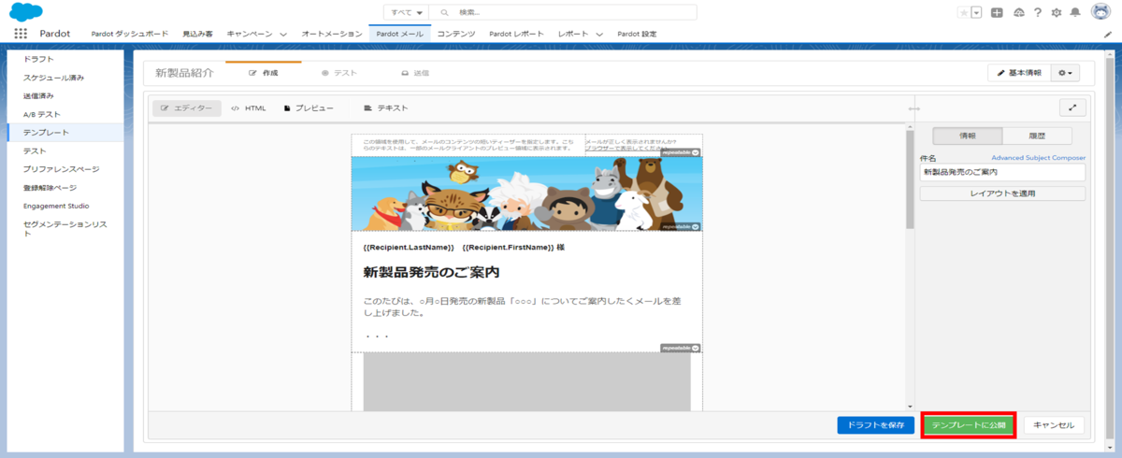The image size is (1122, 458).
Task: Open the favorites list dropdown arrow
Action: click(x=976, y=12)
